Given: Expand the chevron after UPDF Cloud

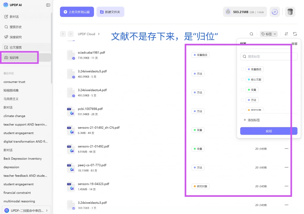Looking at the screenshot, I should [99, 34].
